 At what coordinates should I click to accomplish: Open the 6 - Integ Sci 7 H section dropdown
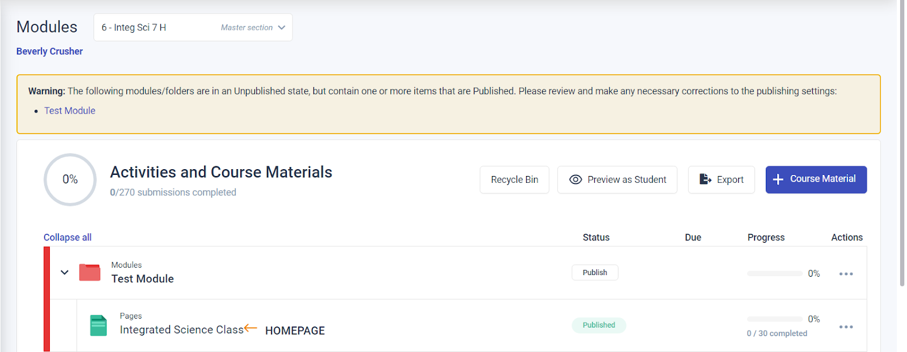click(x=193, y=28)
